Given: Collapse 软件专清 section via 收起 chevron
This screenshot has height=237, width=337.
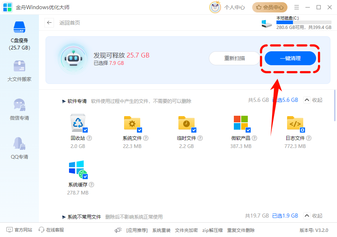Looking at the screenshot, I should point(307,100).
